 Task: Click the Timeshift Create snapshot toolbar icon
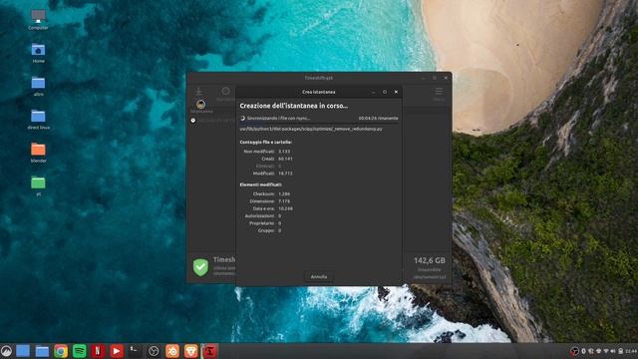[x=198, y=91]
